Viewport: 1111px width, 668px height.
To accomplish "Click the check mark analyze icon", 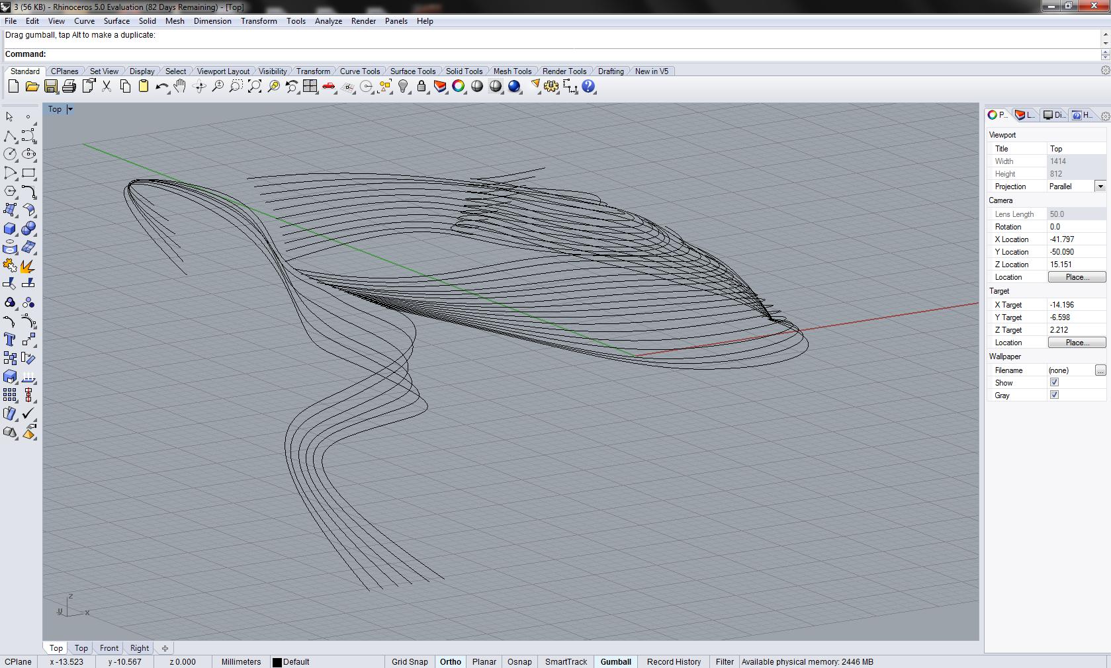I will coord(28,413).
